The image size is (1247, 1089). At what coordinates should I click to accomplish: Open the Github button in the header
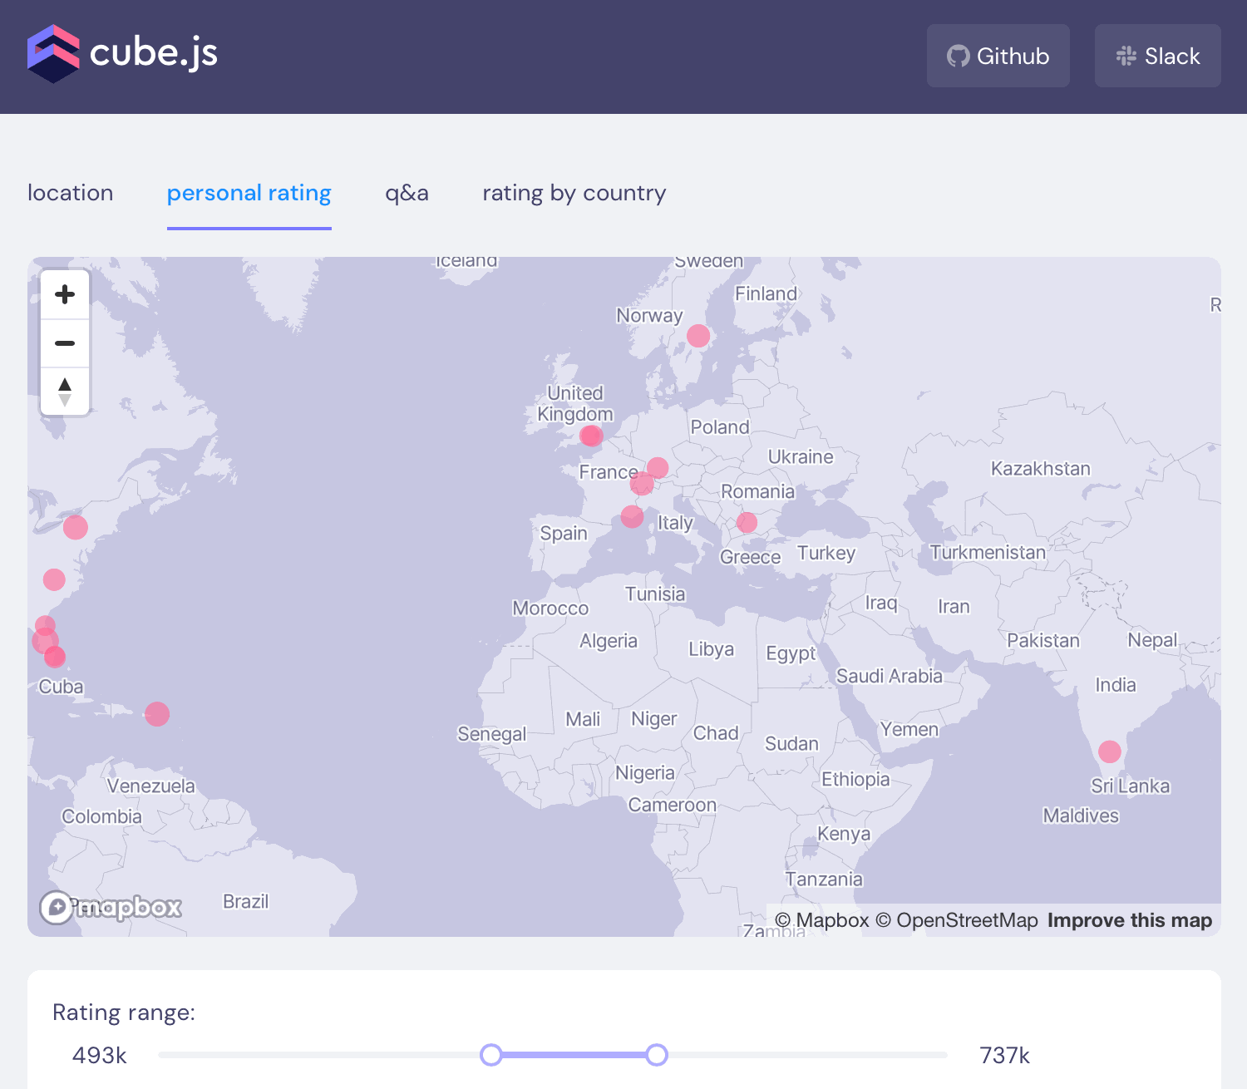(x=998, y=56)
